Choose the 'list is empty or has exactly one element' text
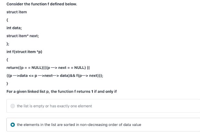Viewport: 200px width, 133px height. pyautogui.click(x=54, y=106)
